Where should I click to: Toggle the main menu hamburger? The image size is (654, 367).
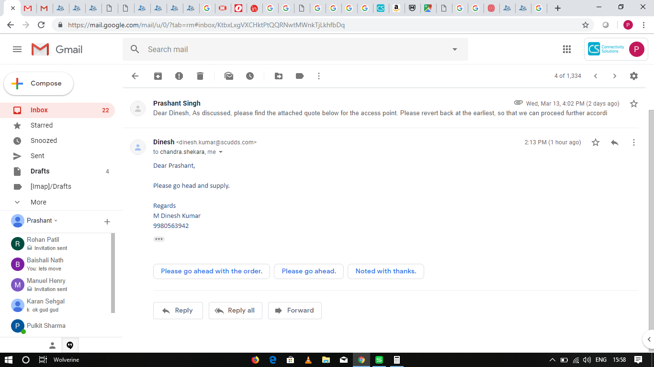point(17,49)
